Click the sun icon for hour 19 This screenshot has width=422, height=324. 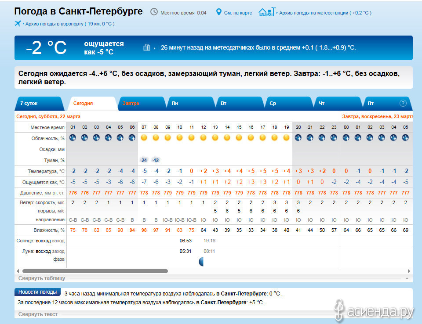[286, 138]
